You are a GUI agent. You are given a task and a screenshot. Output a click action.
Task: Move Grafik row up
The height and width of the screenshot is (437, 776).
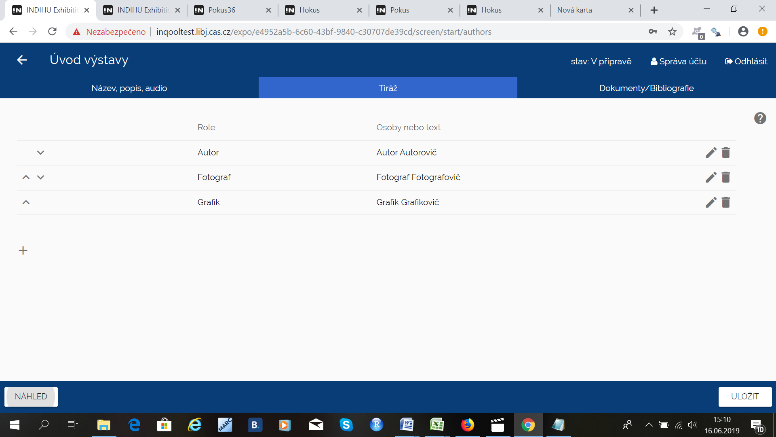[x=26, y=202]
